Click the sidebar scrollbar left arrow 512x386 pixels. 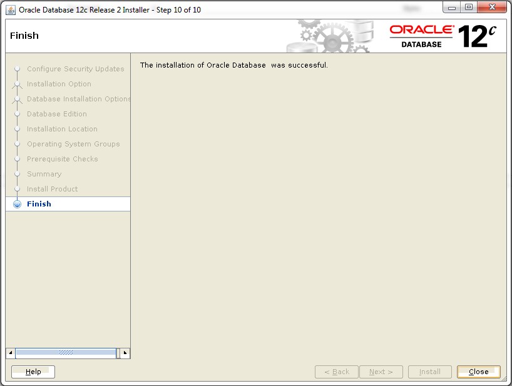click(x=11, y=353)
